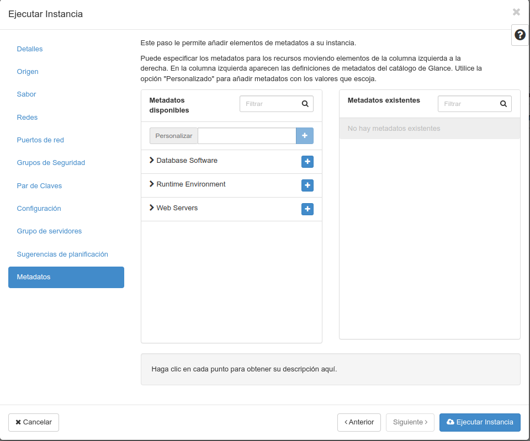530x441 pixels.
Task: Click the Personalizar label
Action: click(173, 135)
